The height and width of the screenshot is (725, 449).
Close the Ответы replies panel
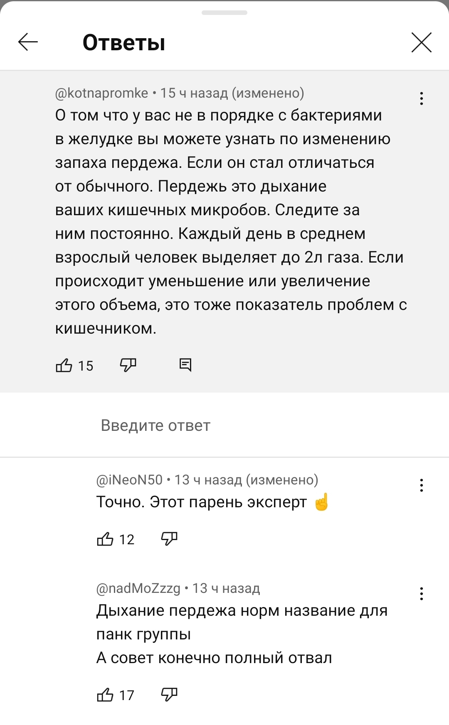pyautogui.click(x=421, y=42)
